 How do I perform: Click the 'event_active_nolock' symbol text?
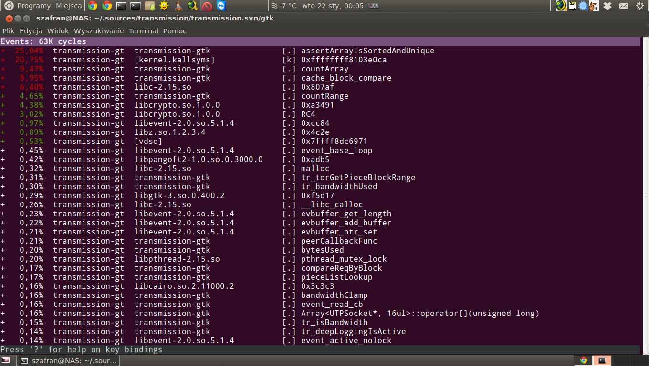pos(346,340)
